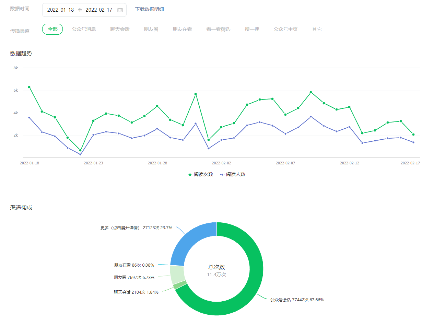Click the 朋友圈 7697次 pie label

(134, 278)
